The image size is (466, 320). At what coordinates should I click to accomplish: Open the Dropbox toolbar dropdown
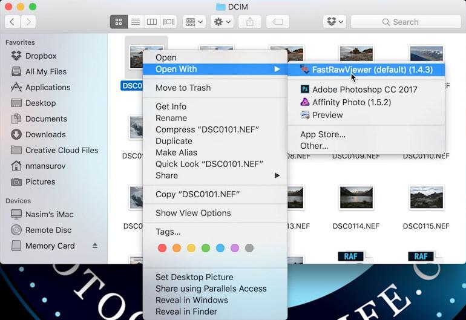[334, 22]
